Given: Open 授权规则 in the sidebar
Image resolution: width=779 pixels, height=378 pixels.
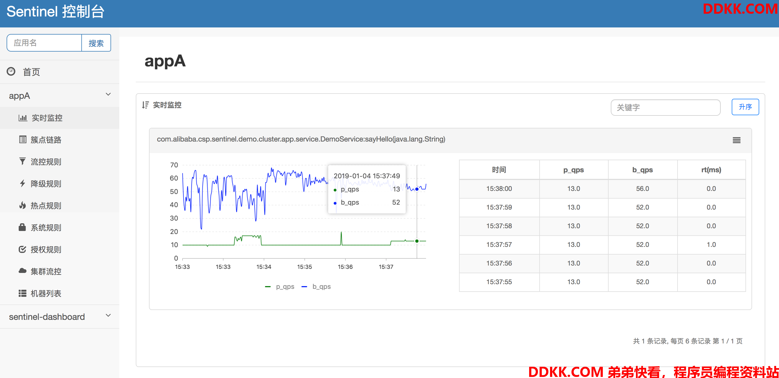Looking at the screenshot, I should tap(60, 250).
